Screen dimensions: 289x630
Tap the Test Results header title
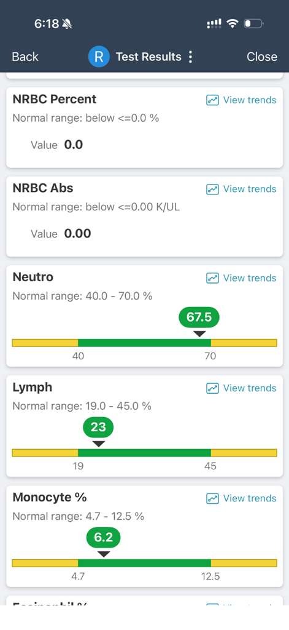[148, 57]
